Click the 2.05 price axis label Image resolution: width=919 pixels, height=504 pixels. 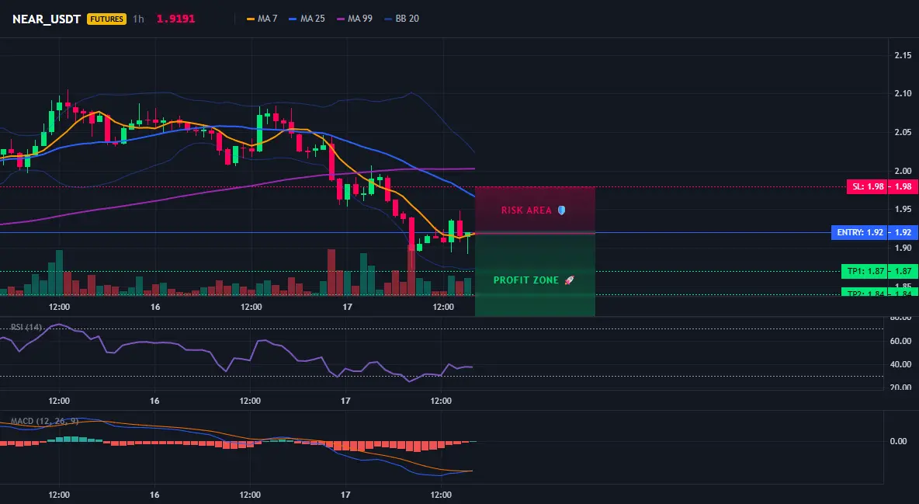pyautogui.click(x=903, y=132)
